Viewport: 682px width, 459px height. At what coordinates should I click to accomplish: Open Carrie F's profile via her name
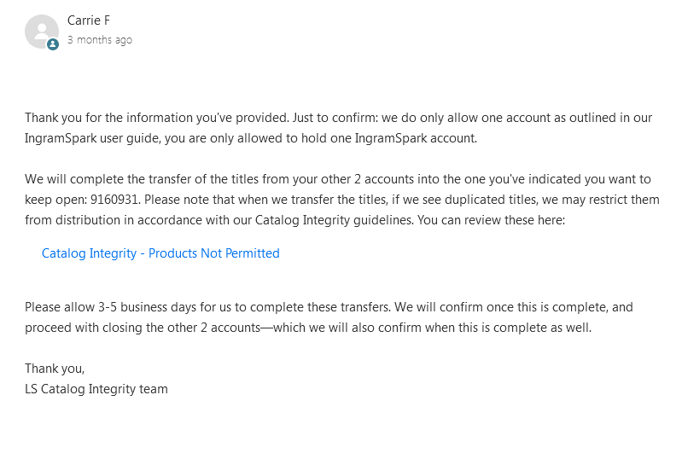89,20
